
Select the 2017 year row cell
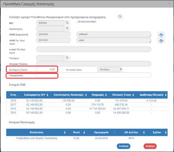[13, 104]
